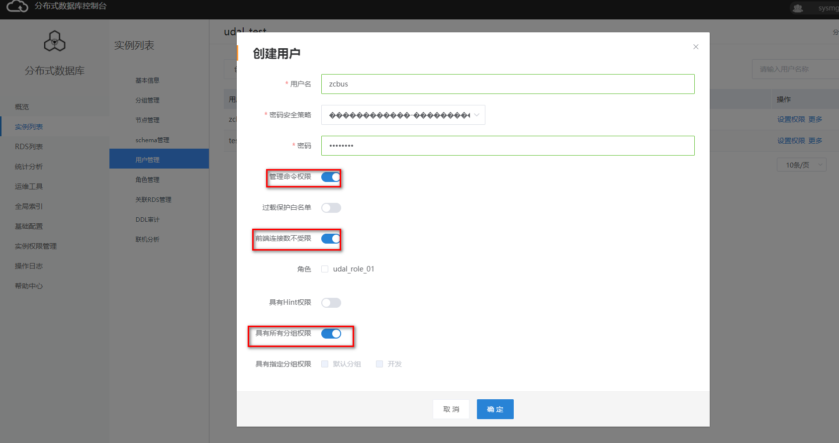
Task: Turn off 具有所有分组权限 switch
Action: (331, 334)
